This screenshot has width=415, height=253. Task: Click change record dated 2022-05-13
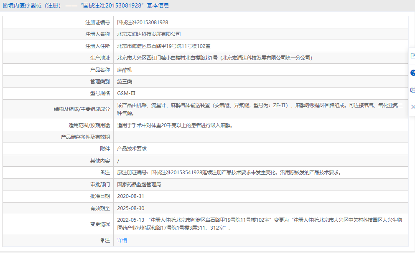260,224
